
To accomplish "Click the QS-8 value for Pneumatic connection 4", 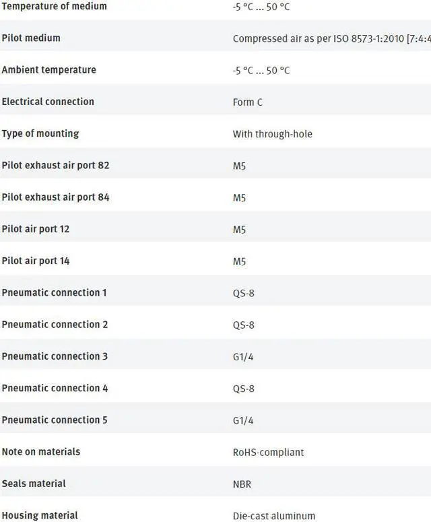I will pyautogui.click(x=244, y=389).
